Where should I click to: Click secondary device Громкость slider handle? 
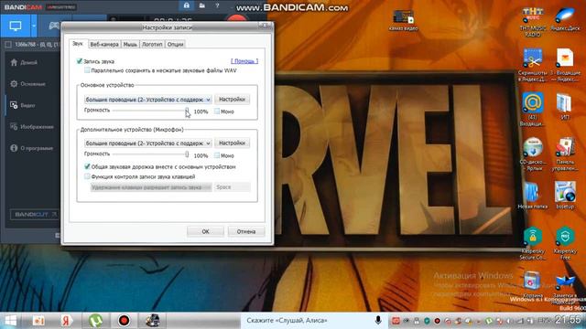pos(187,154)
